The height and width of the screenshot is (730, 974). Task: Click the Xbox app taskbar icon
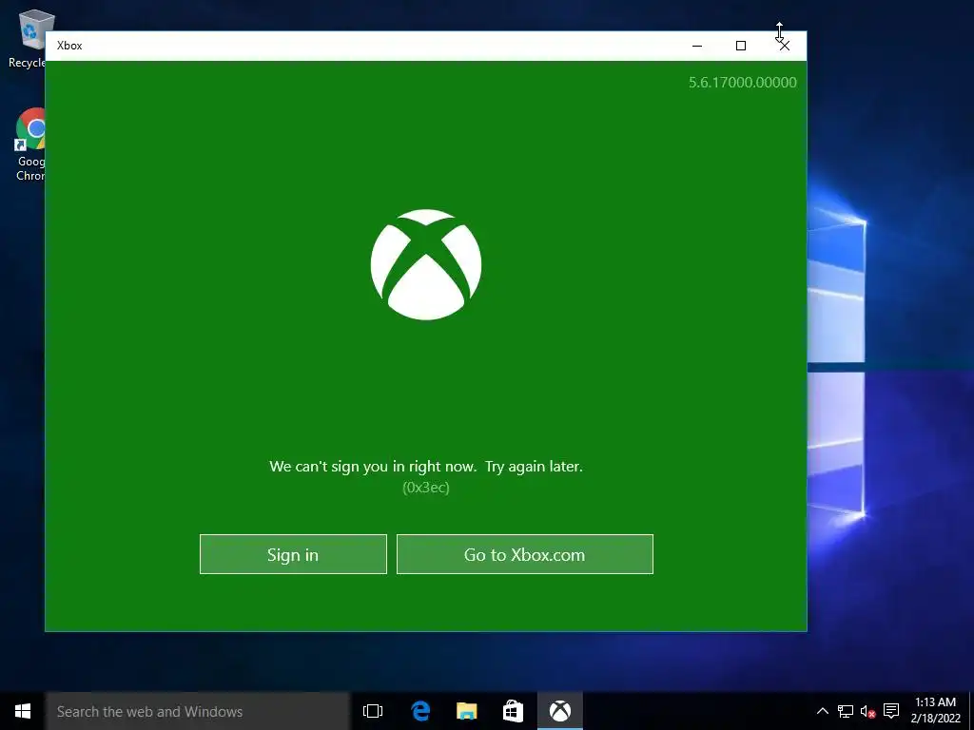point(559,711)
